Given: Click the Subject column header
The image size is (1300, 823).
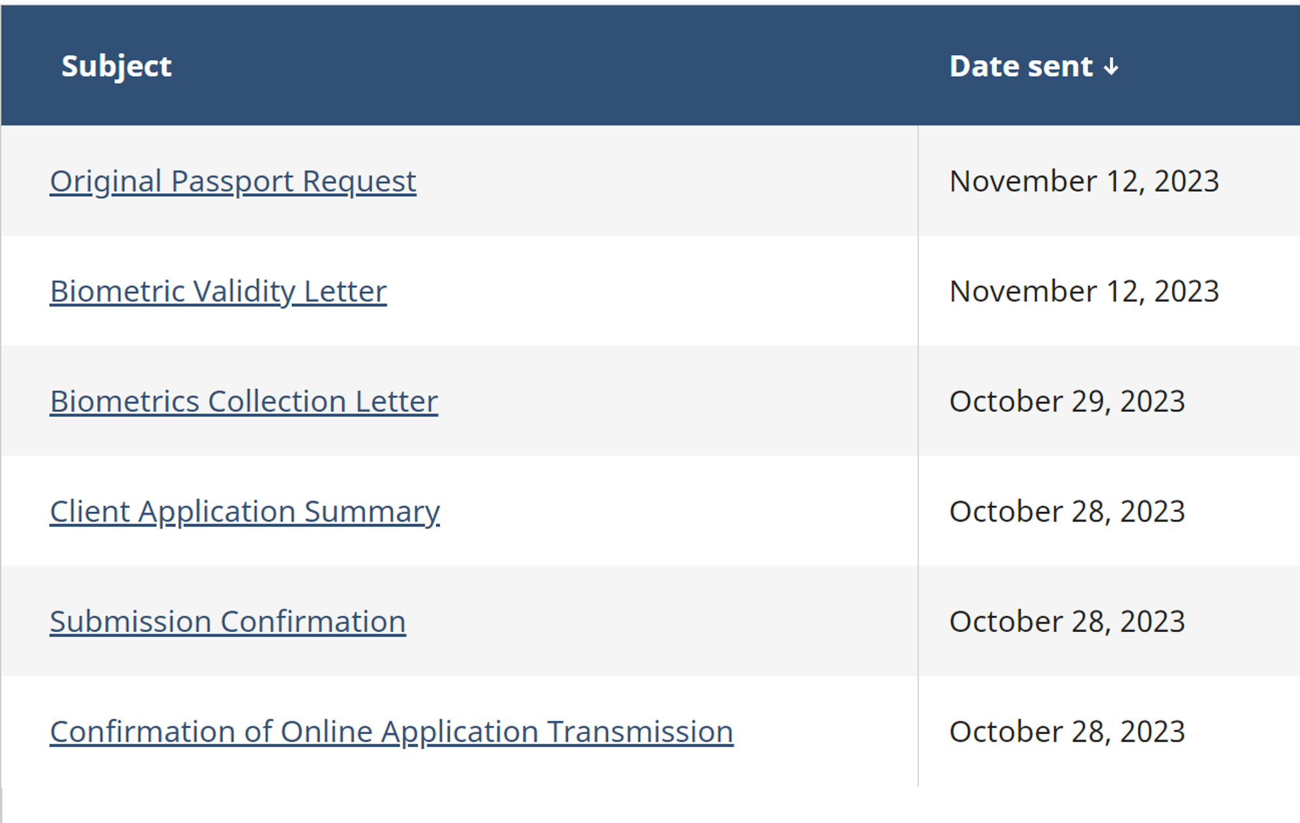Looking at the screenshot, I should click(x=116, y=66).
